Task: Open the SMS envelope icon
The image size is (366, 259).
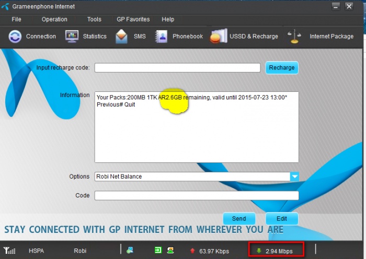Action: [122, 37]
